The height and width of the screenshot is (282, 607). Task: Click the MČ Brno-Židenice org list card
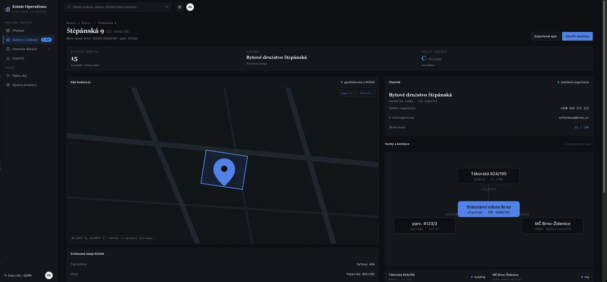[x=541, y=277]
